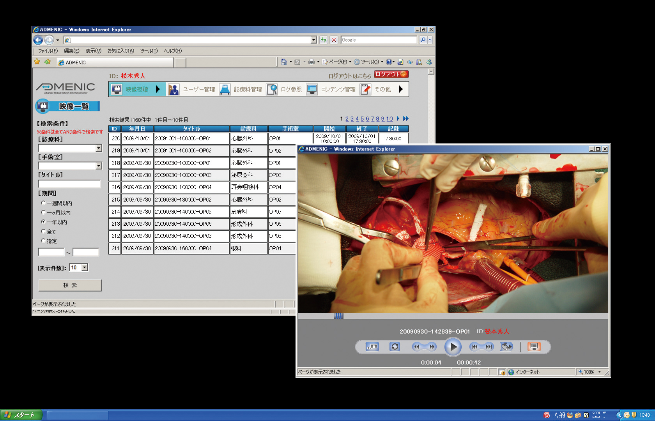Image resolution: width=655 pixels, height=421 pixels.
Task: Click the fast-forward button in player
Action: pos(432,347)
